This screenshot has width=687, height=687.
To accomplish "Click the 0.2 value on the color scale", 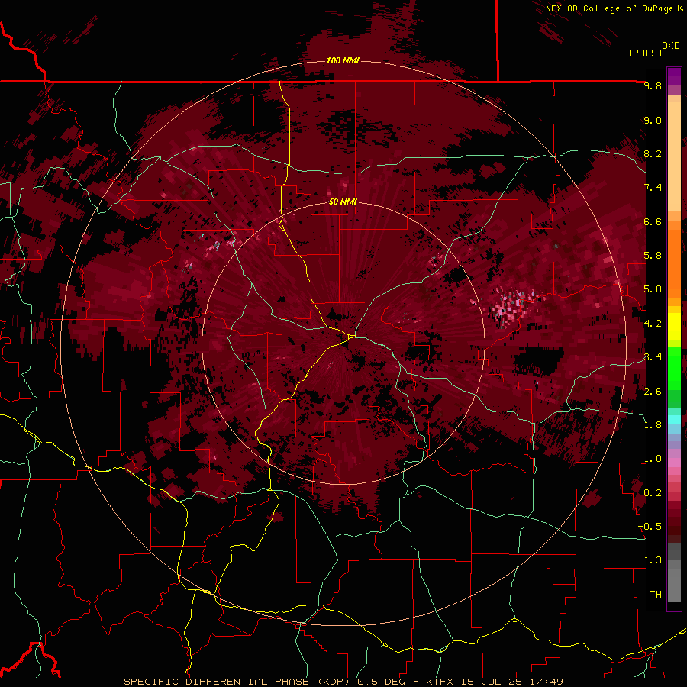I will (x=653, y=493).
